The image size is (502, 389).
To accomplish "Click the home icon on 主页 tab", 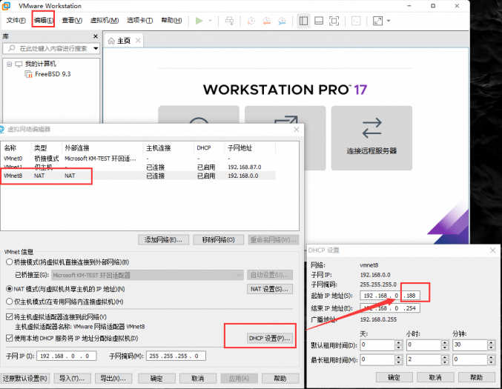I will [x=111, y=41].
